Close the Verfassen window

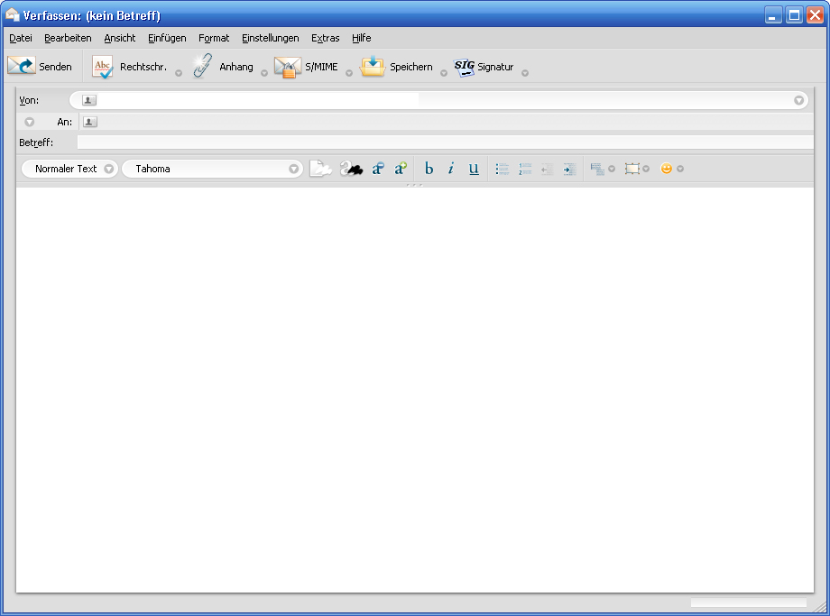pos(815,14)
